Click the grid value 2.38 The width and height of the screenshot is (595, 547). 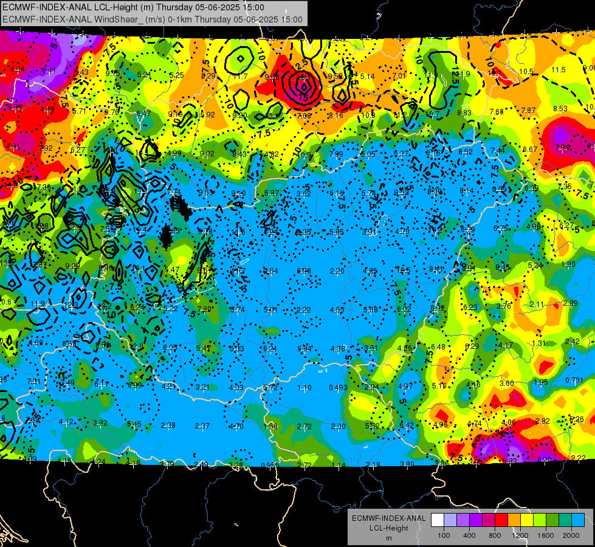(x=168, y=425)
